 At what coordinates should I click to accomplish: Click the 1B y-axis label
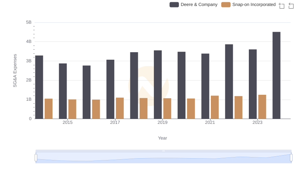point(29,99)
